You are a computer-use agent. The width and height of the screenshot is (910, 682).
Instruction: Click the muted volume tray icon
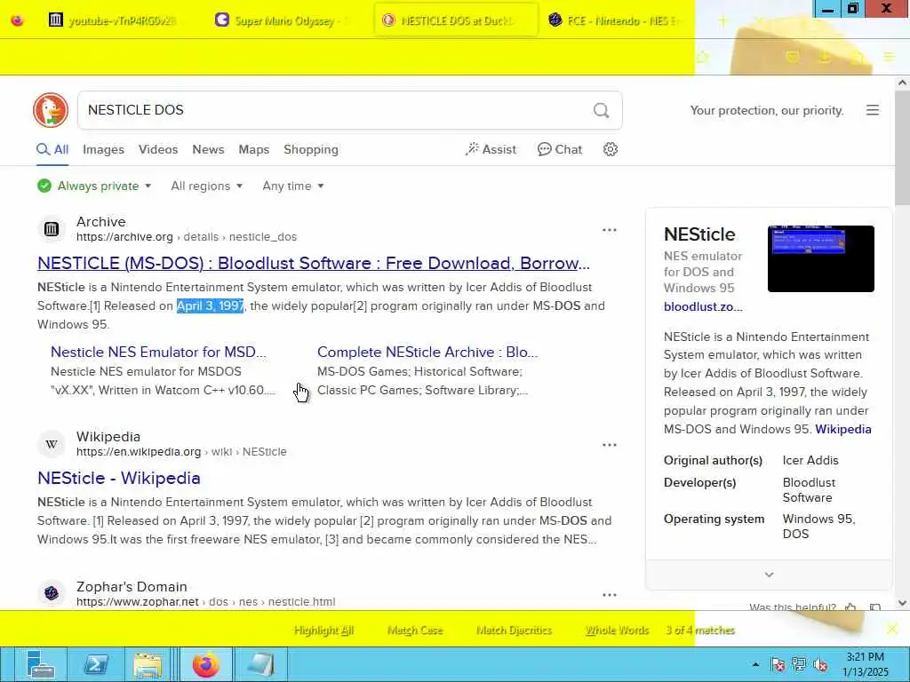click(x=820, y=665)
